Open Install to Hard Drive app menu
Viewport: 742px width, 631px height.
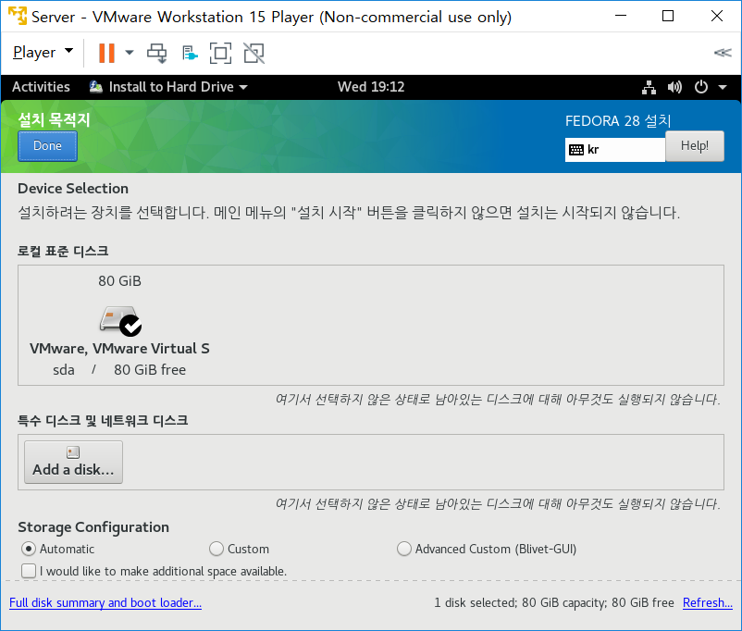coord(169,87)
